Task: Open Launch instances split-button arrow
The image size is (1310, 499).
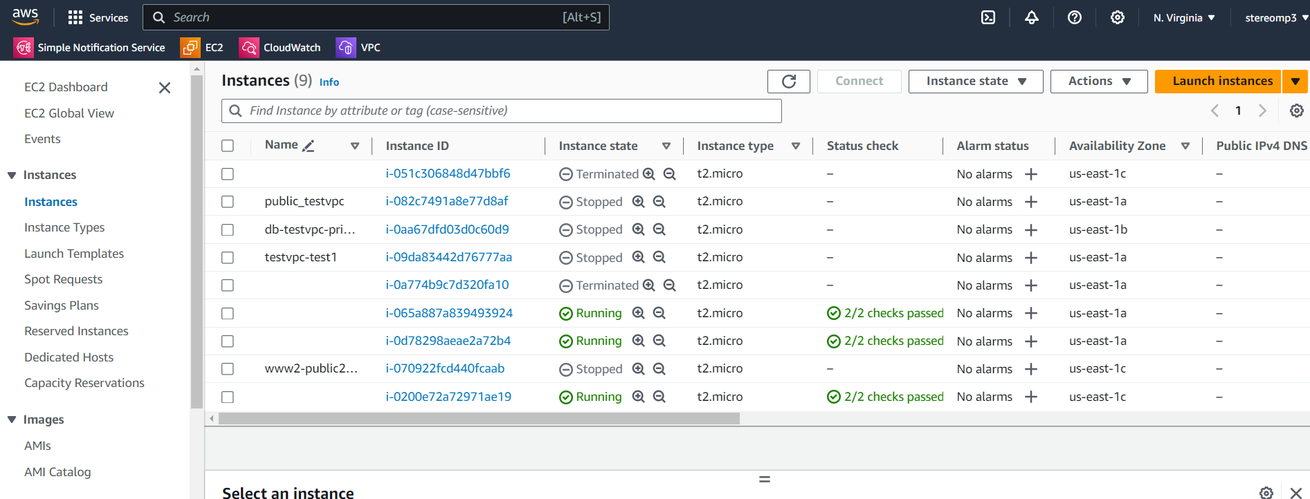Action: pos(1295,81)
